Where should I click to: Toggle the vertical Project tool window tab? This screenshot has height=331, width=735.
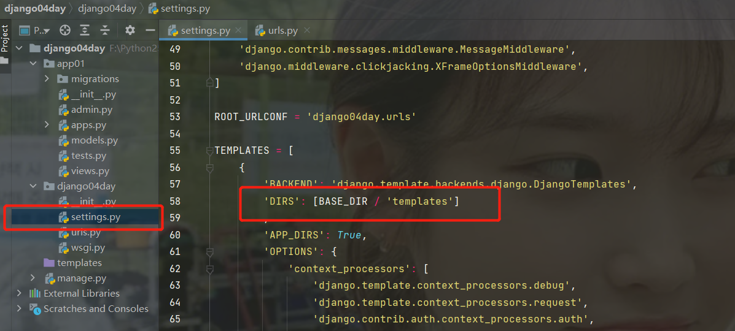5,39
